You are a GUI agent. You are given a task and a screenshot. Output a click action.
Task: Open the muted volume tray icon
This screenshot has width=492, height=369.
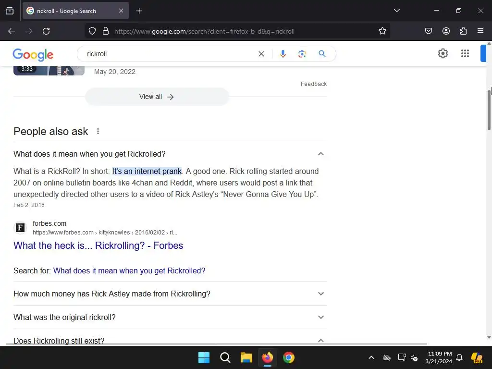click(414, 357)
